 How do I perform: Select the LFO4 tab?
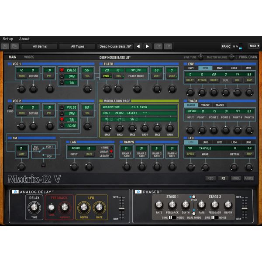[234, 142]
